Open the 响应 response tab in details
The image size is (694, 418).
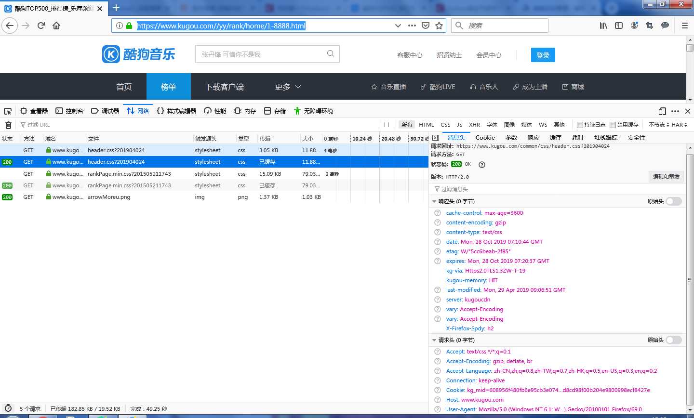[534, 138]
